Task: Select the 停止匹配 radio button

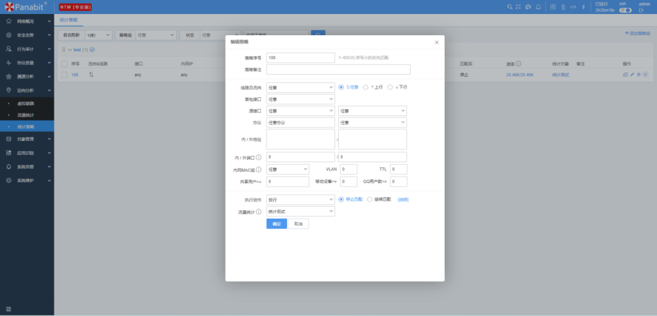Action: [x=341, y=199]
